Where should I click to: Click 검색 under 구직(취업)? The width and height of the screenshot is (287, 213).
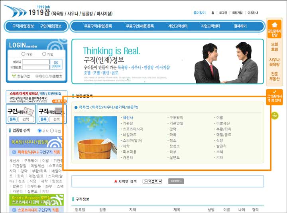pos(57,119)
